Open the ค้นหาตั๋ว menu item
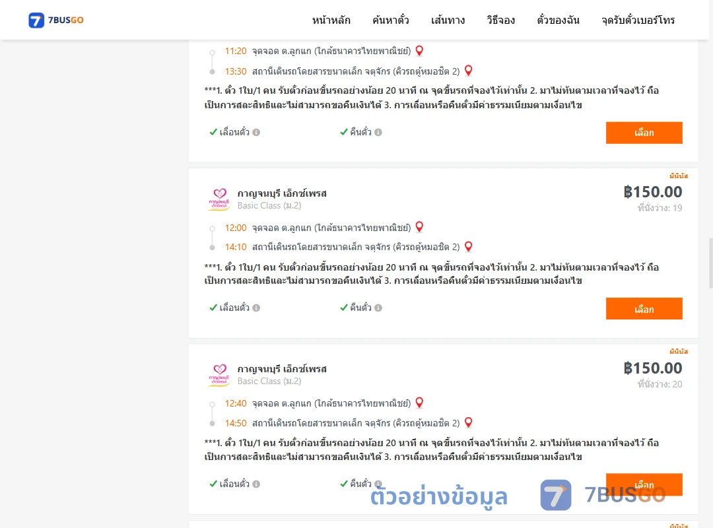713x528 pixels. pos(391,20)
